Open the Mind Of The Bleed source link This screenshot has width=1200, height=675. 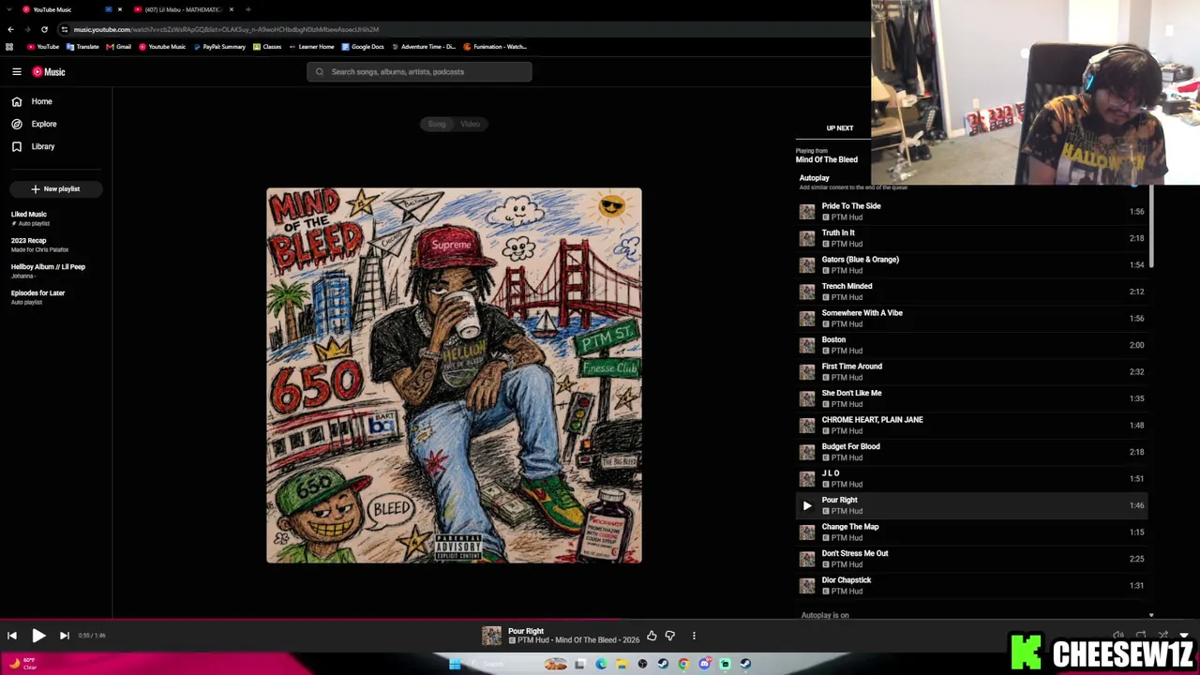(826, 159)
